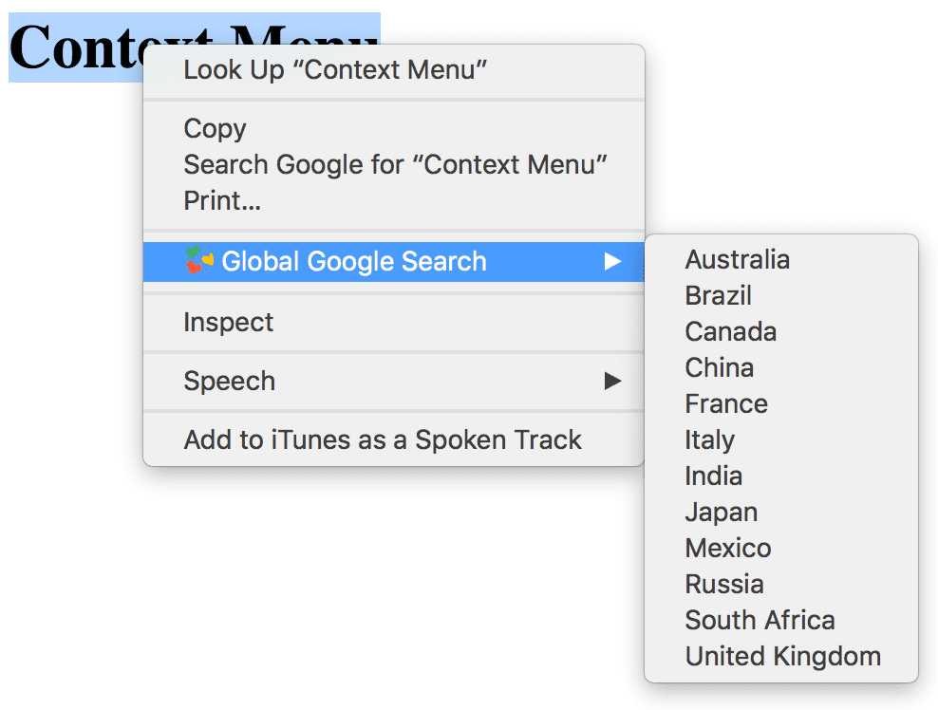Open the Print dialog
The width and height of the screenshot is (938, 710).
coord(222,200)
